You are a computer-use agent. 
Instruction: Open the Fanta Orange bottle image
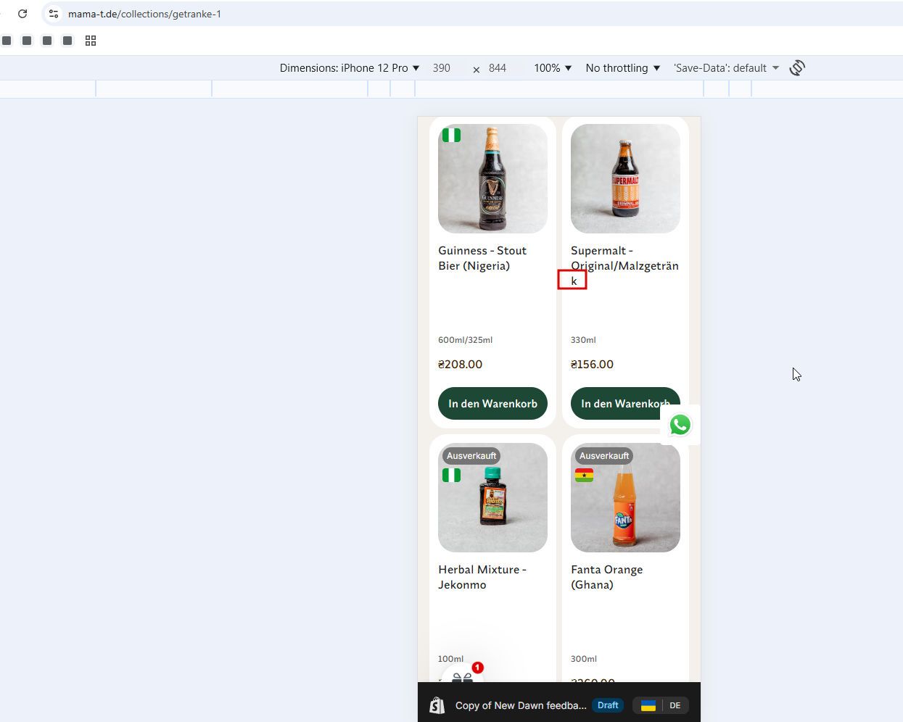[x=625, y=497]
